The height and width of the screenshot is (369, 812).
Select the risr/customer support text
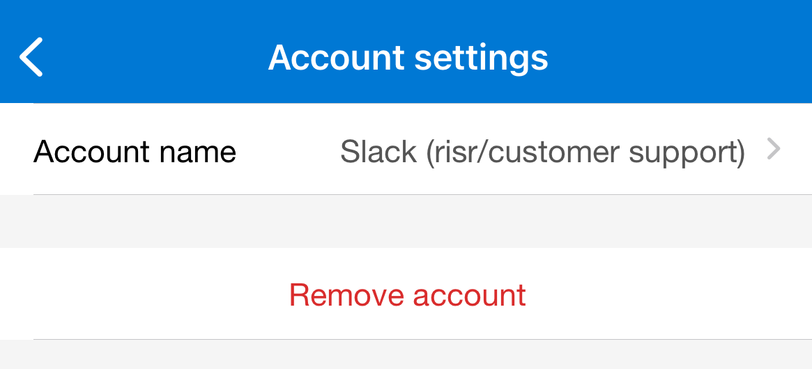(x=585, y=151)
